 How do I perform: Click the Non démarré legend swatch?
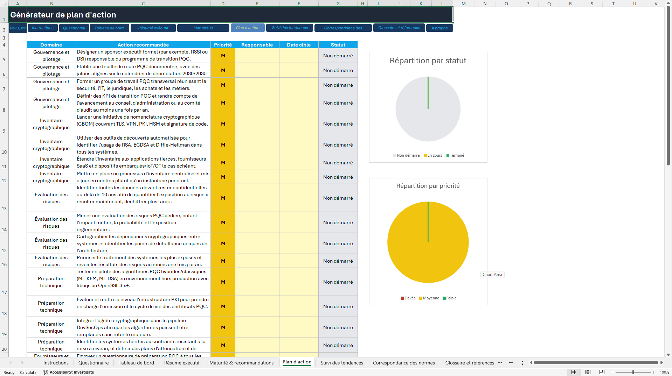(395, 156)
